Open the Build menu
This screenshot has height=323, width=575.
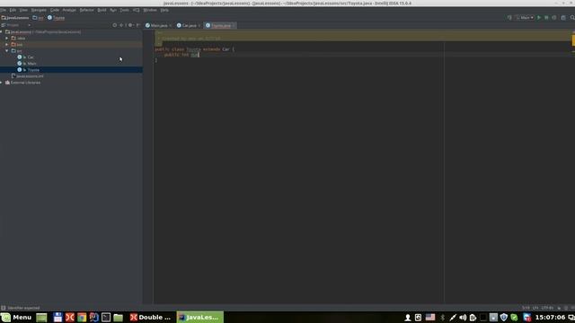pyautogui.click(x=102, y=10)
